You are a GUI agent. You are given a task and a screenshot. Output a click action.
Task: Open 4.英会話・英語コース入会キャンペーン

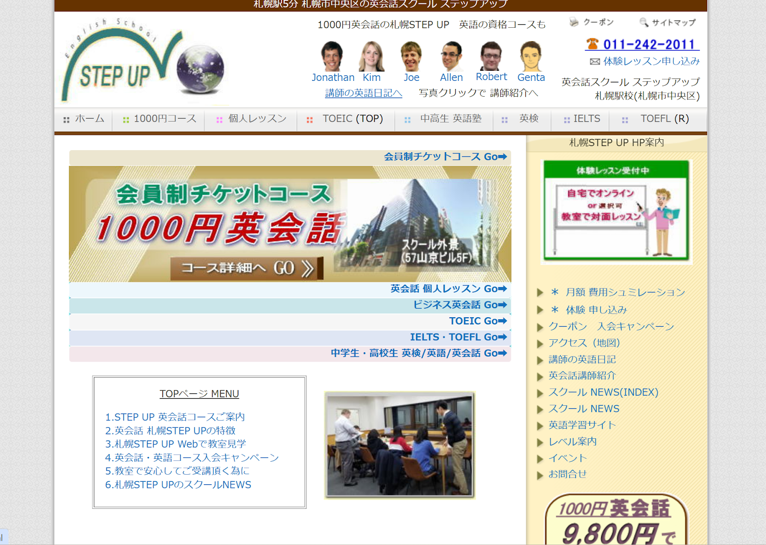click(x=192, y=458)
